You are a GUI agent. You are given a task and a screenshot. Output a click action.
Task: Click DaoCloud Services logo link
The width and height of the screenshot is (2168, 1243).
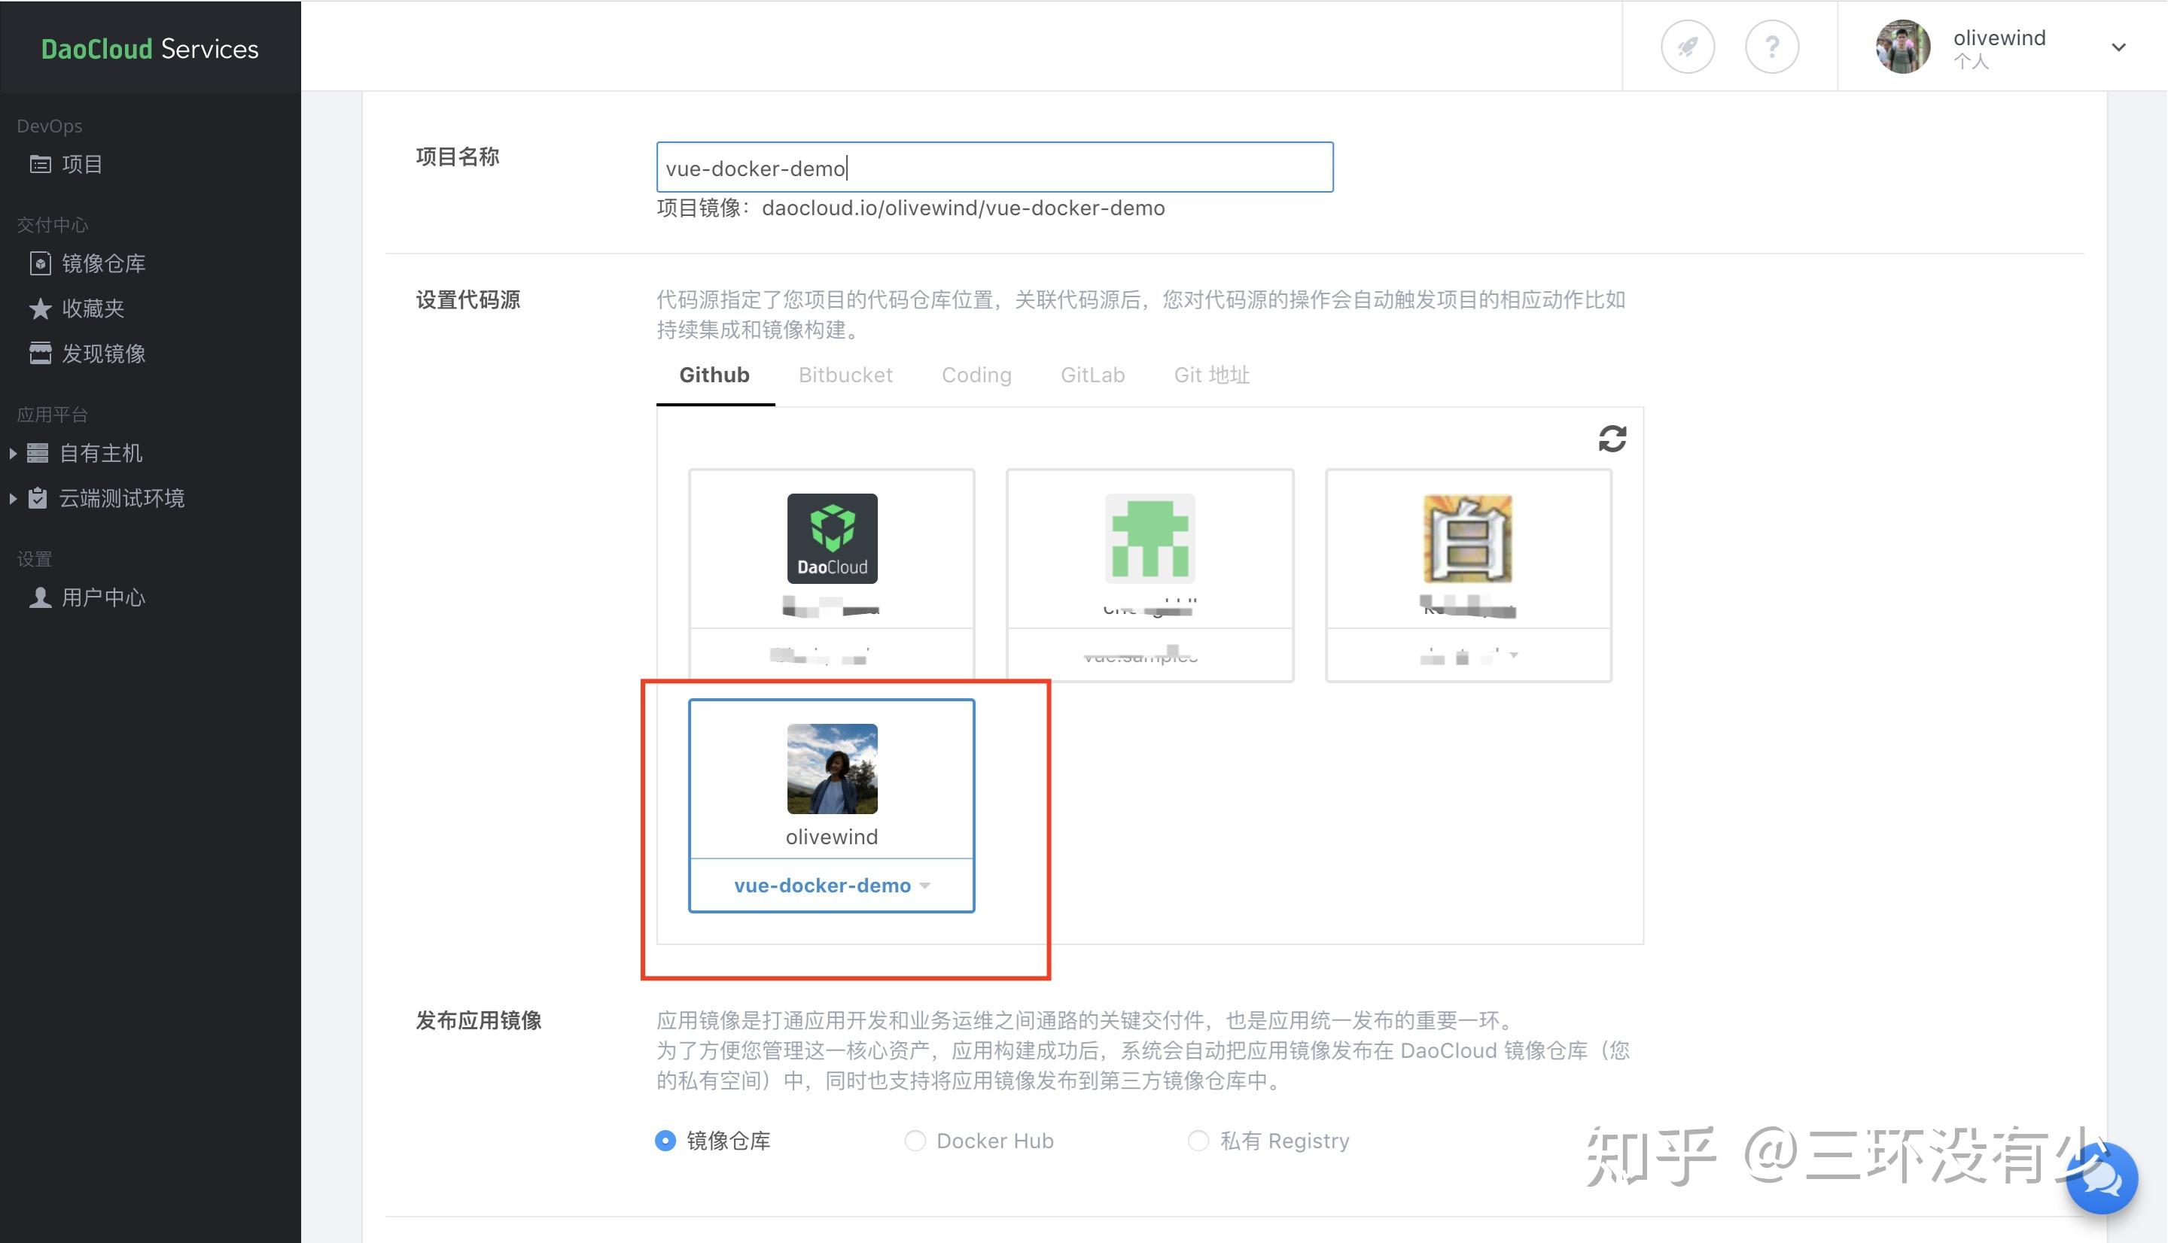click(x=150, y=49)
